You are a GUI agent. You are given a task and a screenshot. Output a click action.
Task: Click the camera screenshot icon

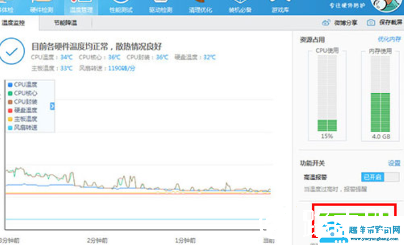pos(371,22)
